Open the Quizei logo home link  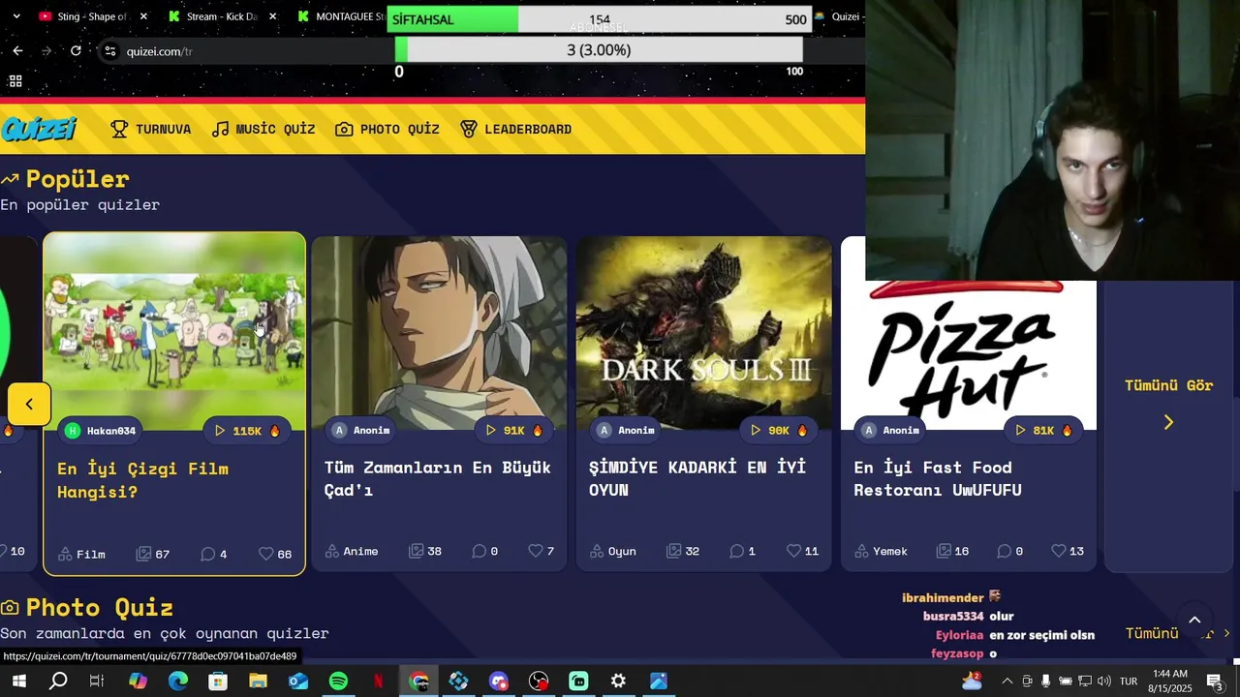[39, 129]
